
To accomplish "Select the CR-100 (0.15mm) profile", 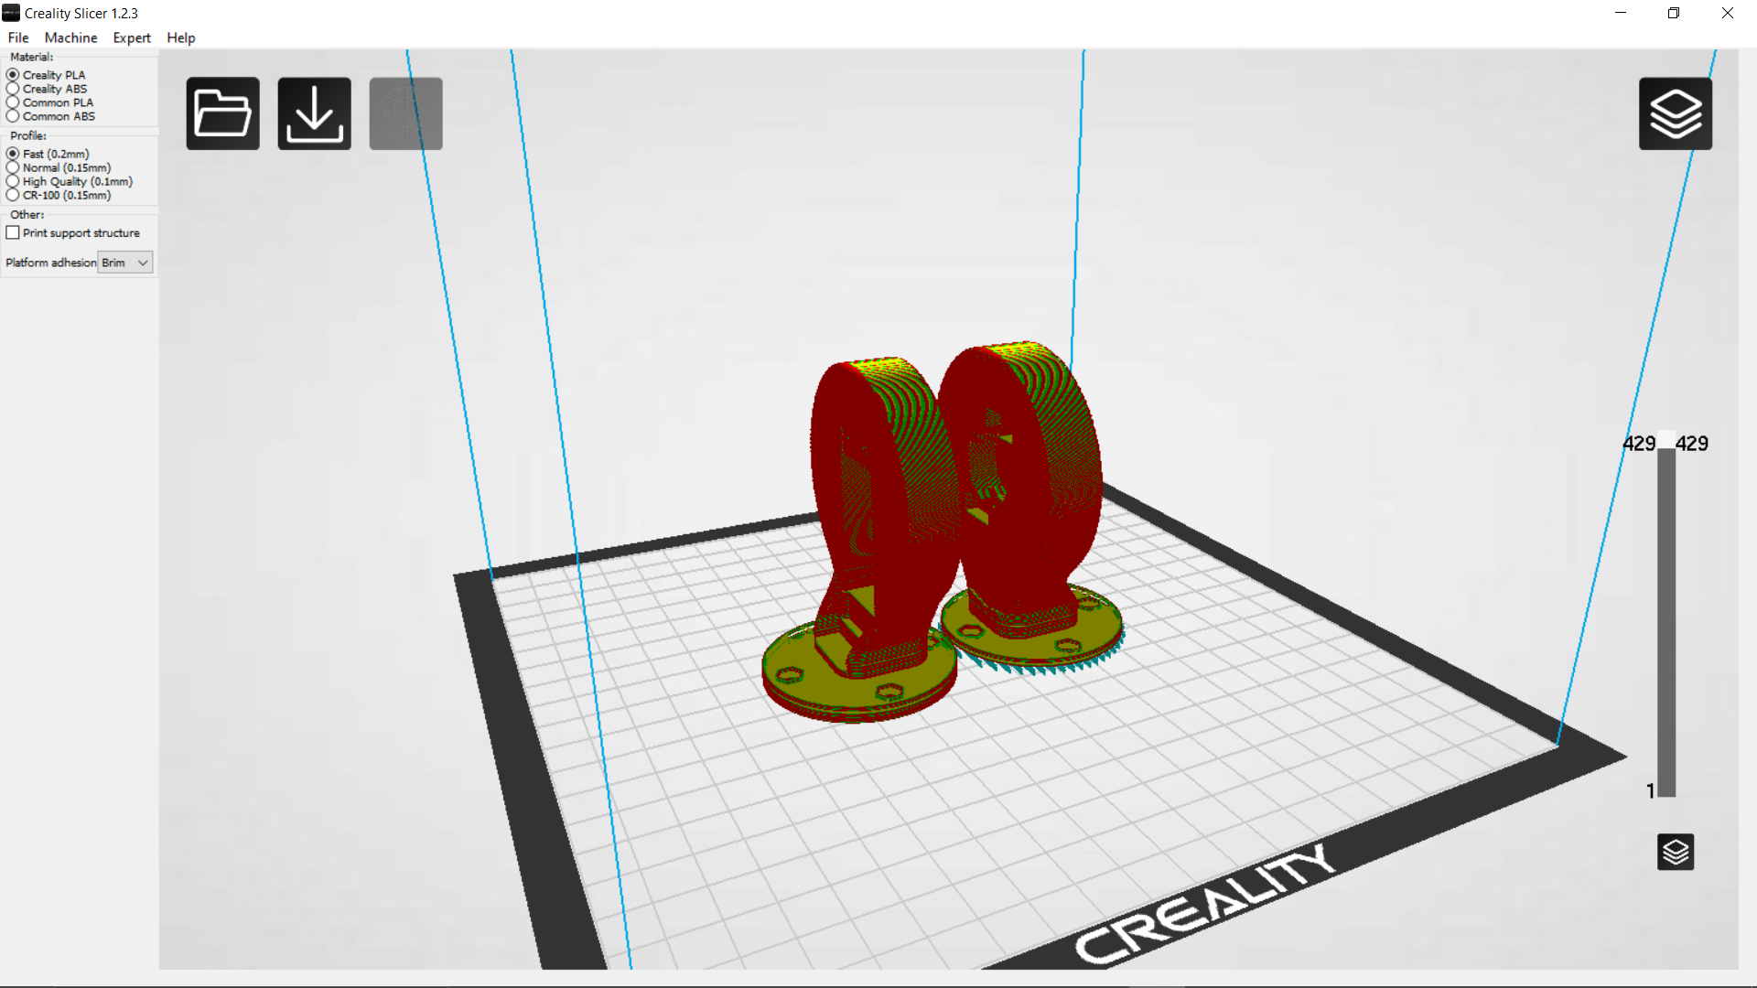I will (x=13, y=195).
